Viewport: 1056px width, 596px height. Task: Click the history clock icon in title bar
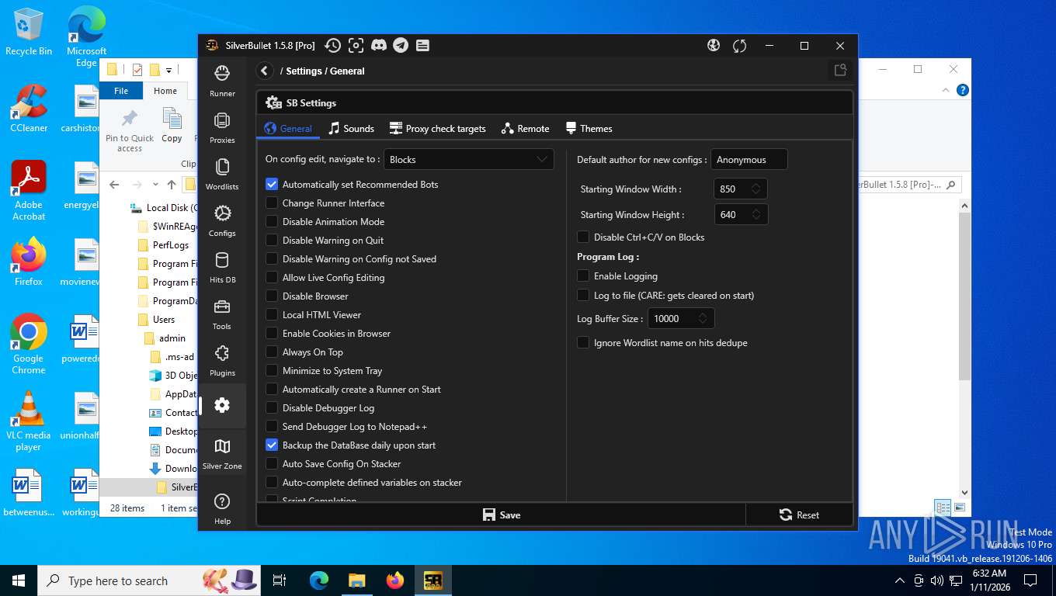(x=332, y=46)
